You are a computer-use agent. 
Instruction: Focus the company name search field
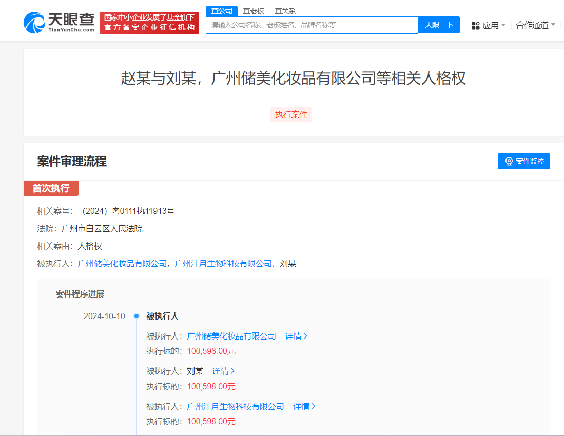click(x=312, y=25)
